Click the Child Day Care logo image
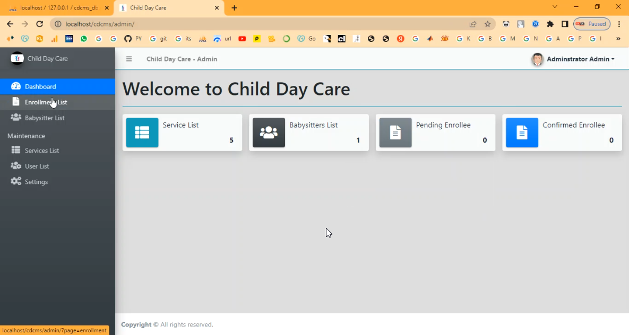Viewport: 629px width, 335px height. point(17,58)
